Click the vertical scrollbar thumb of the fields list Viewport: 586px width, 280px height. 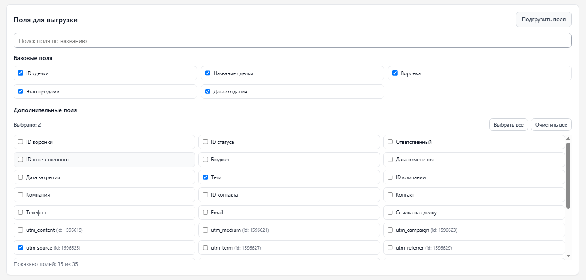coord(568,175)
